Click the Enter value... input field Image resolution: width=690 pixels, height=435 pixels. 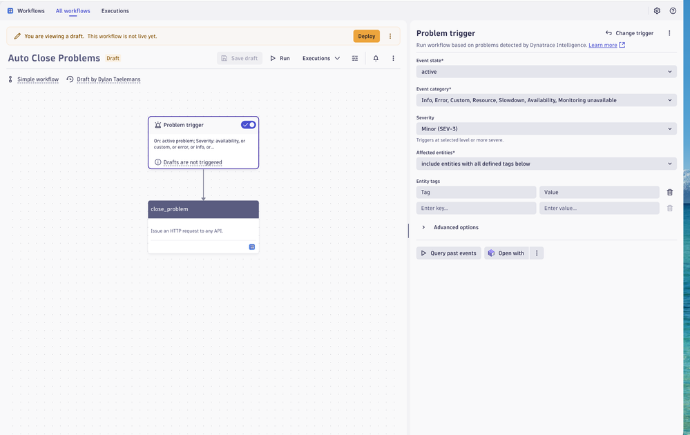pyautogui.click(x=600, y=208)
